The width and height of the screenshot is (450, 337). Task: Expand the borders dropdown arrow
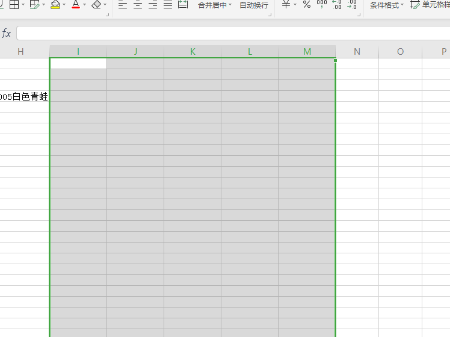[23, 5]
